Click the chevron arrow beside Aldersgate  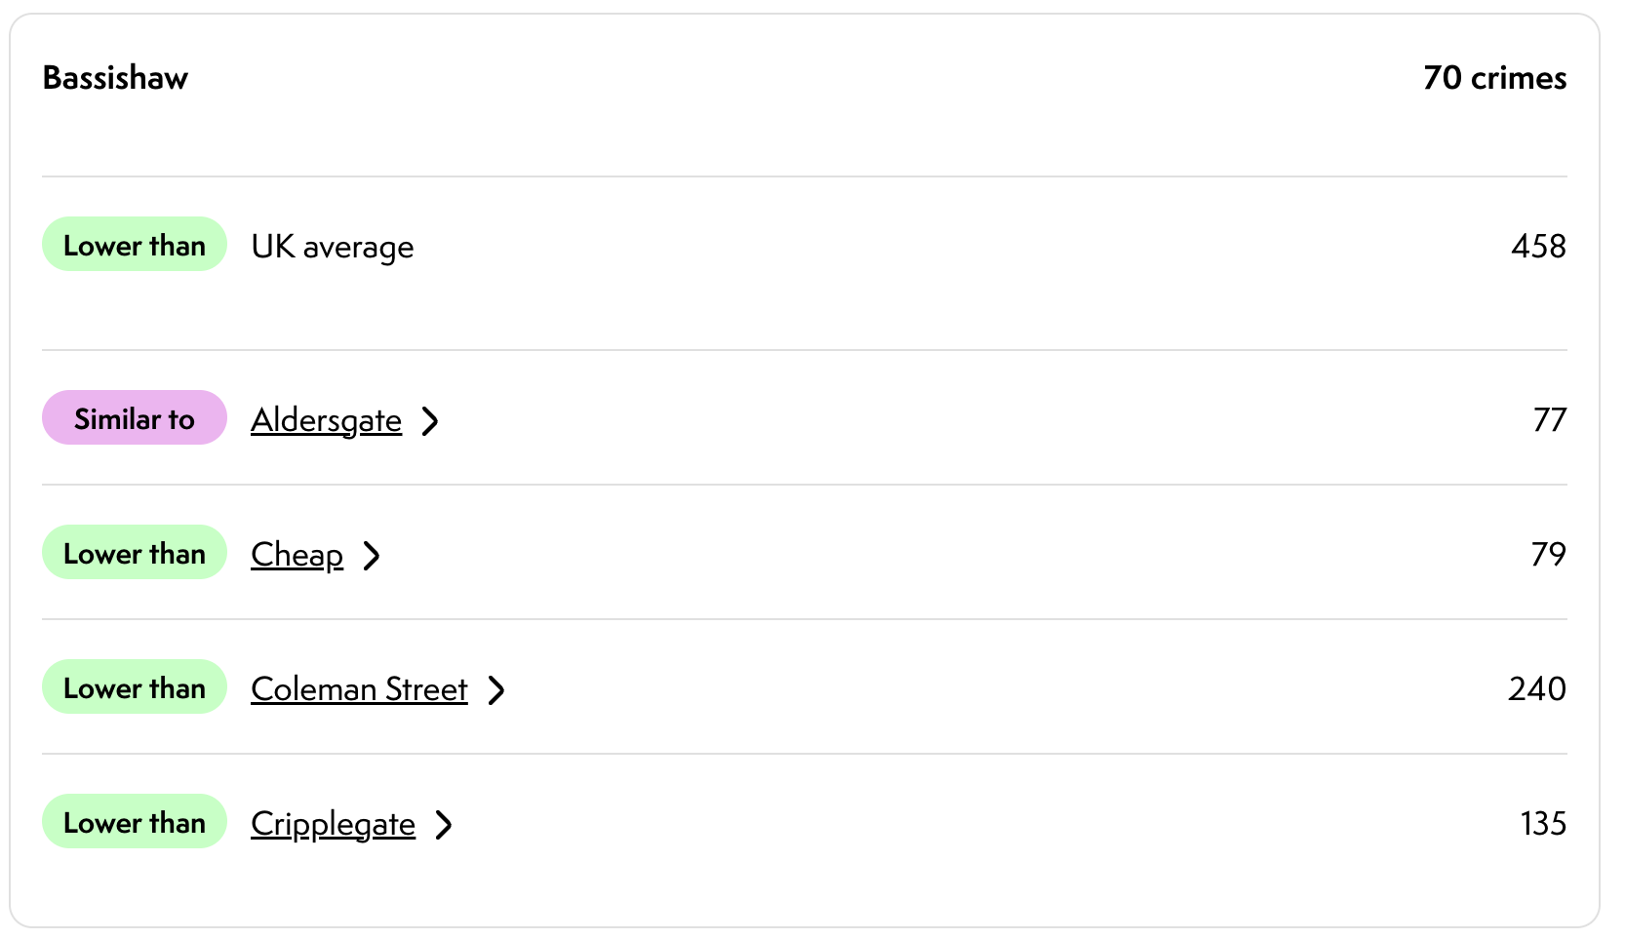coord(430,421)
